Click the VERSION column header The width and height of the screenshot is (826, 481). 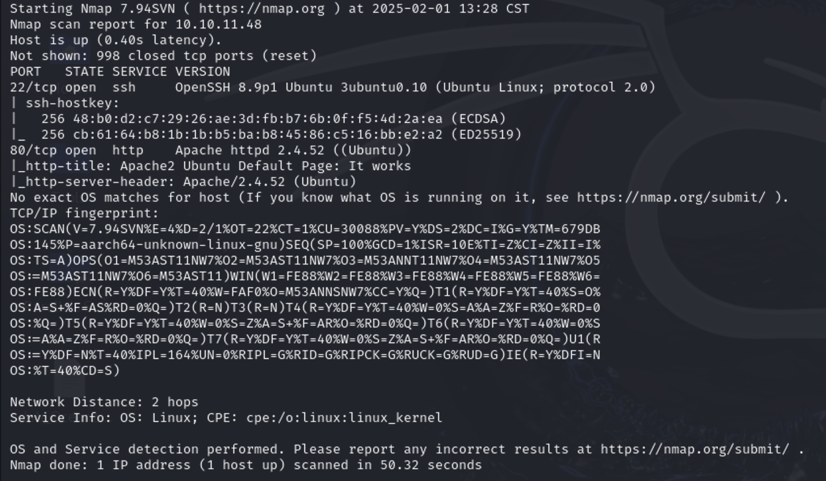pyautogui.click(x=202, y=72)
